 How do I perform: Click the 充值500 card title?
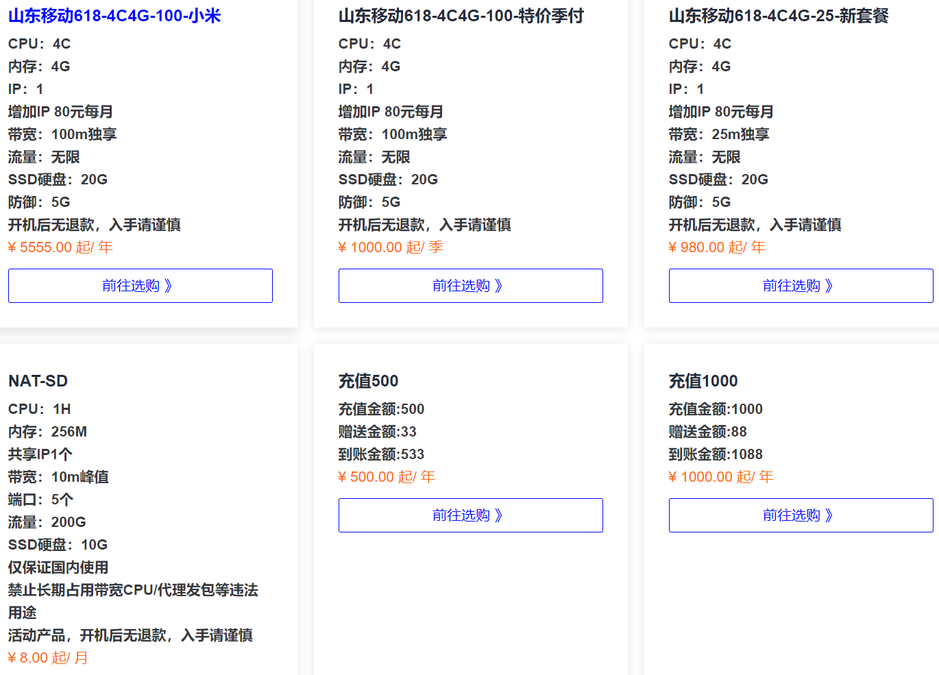(369, 381)
